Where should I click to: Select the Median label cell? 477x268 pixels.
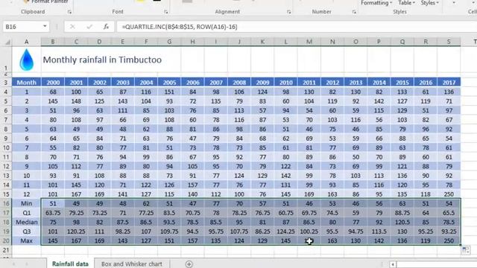click(27, 222)
